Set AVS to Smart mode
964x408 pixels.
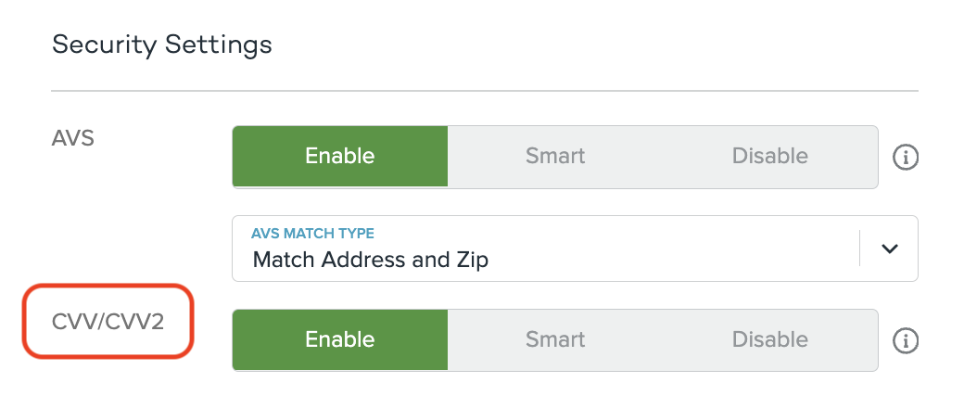point(555,157)
